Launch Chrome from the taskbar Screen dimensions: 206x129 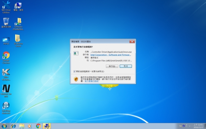click(38, 126)
